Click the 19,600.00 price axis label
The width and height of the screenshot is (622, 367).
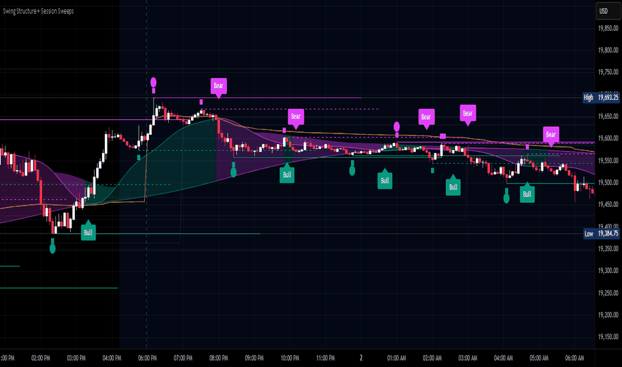(608, 138)
